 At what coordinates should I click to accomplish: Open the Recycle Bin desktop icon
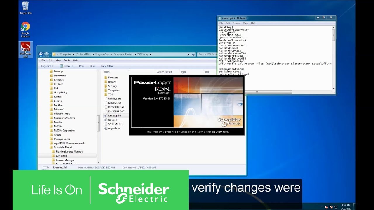click(25, 8)
